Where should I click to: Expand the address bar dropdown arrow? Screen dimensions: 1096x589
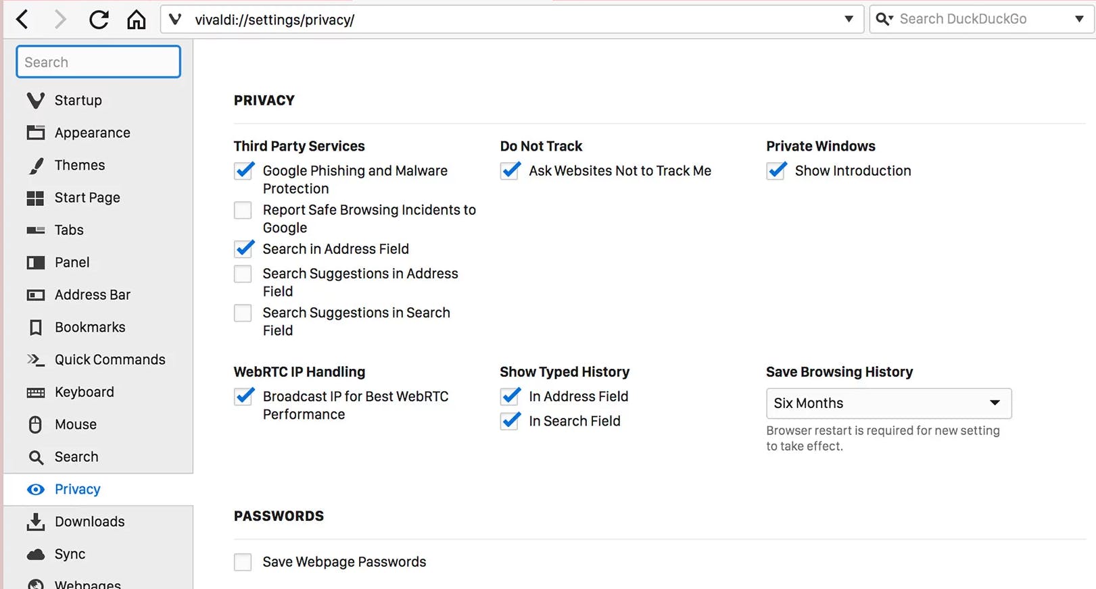point(849,19)
